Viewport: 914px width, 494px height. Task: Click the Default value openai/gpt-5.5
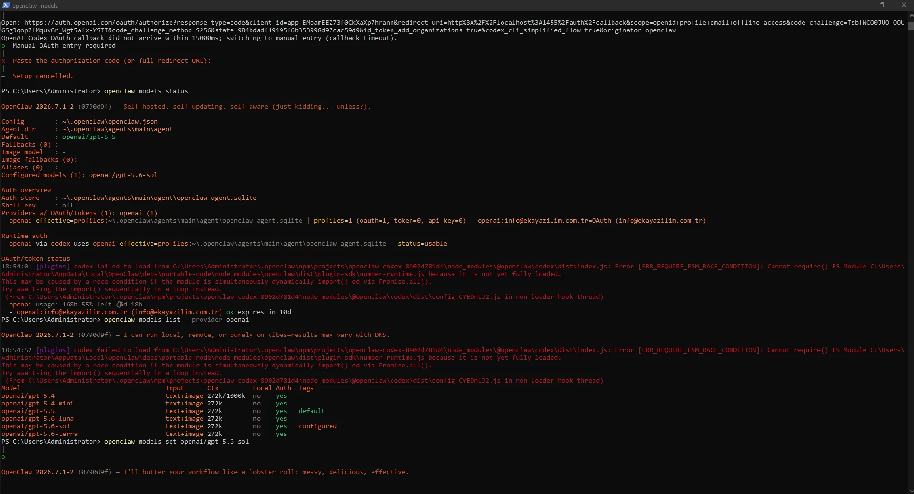tap(89, 137)
